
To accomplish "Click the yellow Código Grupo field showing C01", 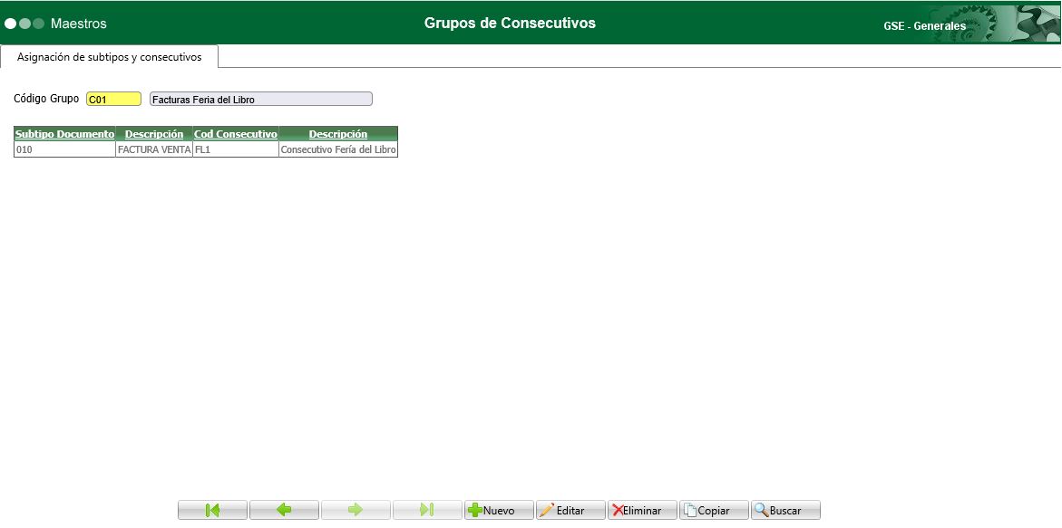I will (x=112, y=98).
